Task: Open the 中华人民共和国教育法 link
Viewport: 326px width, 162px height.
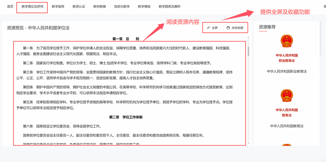Action: tap(287, 126)
